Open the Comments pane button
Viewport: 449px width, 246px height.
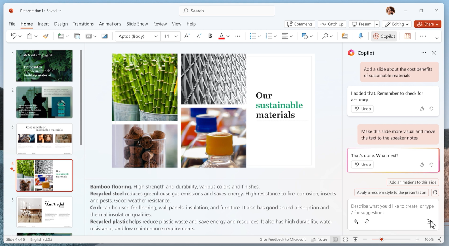300,24
